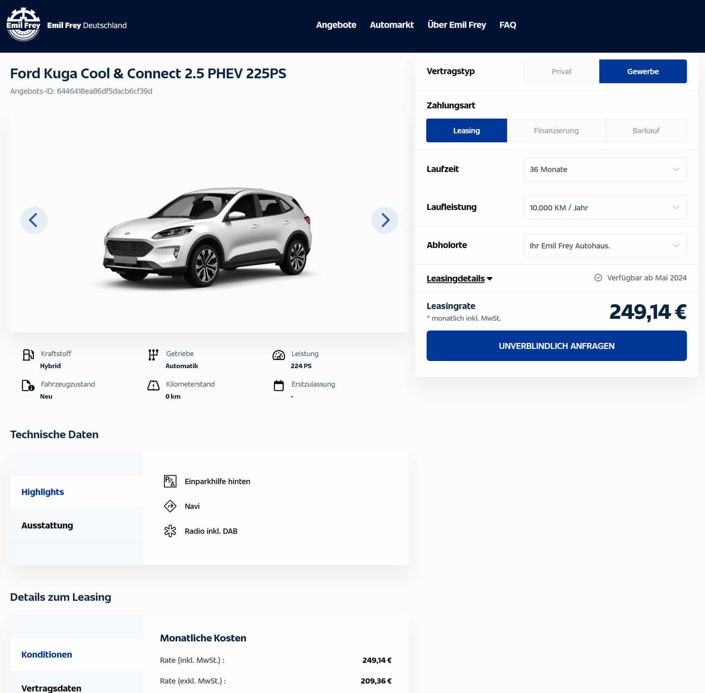Switch to the Highlights tab
705x693 pixels.
click(x=76, y=492)
